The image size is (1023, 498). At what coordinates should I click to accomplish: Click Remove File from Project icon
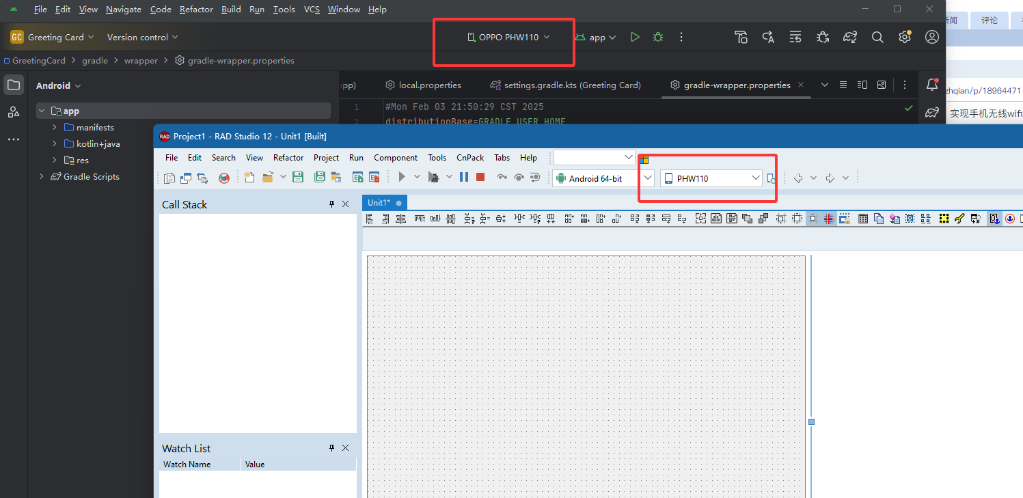click(374, 178)
